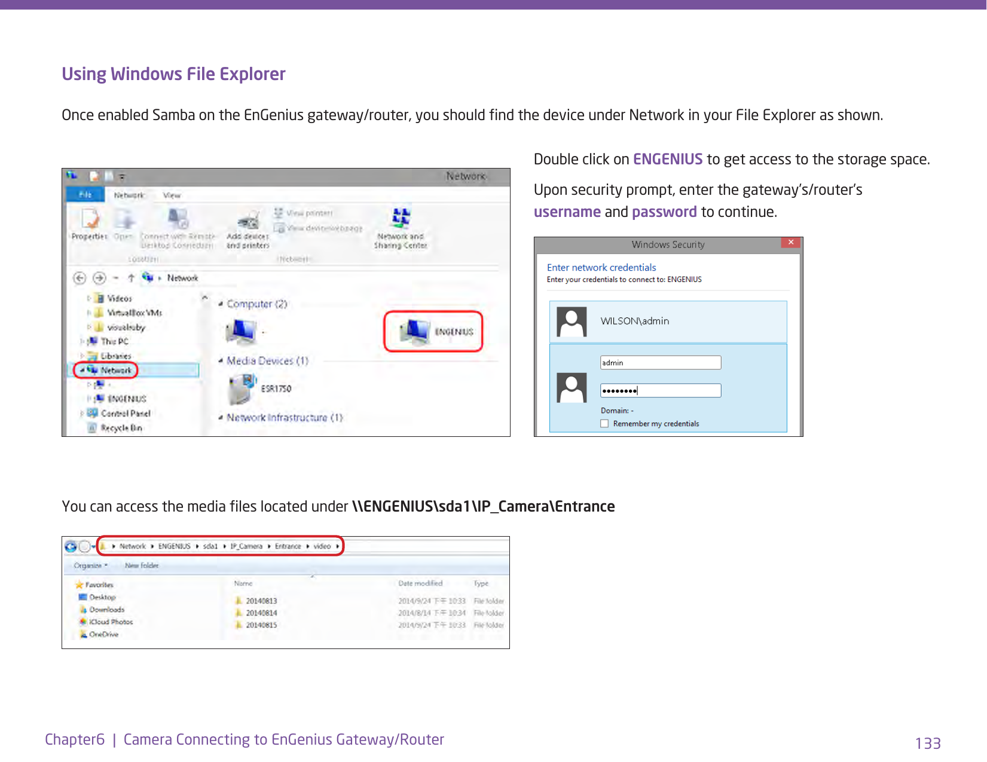This screenshot has width=987, height=762.
Task: Open Customize Quick Access Toolbar dropdown
Action: click(x=122, y=177)
